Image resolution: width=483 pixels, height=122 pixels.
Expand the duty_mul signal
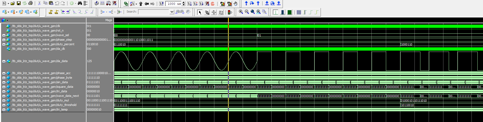[4, 101]
